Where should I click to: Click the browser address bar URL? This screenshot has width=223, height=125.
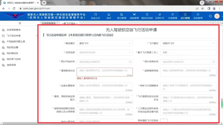[x=37, y=8]
